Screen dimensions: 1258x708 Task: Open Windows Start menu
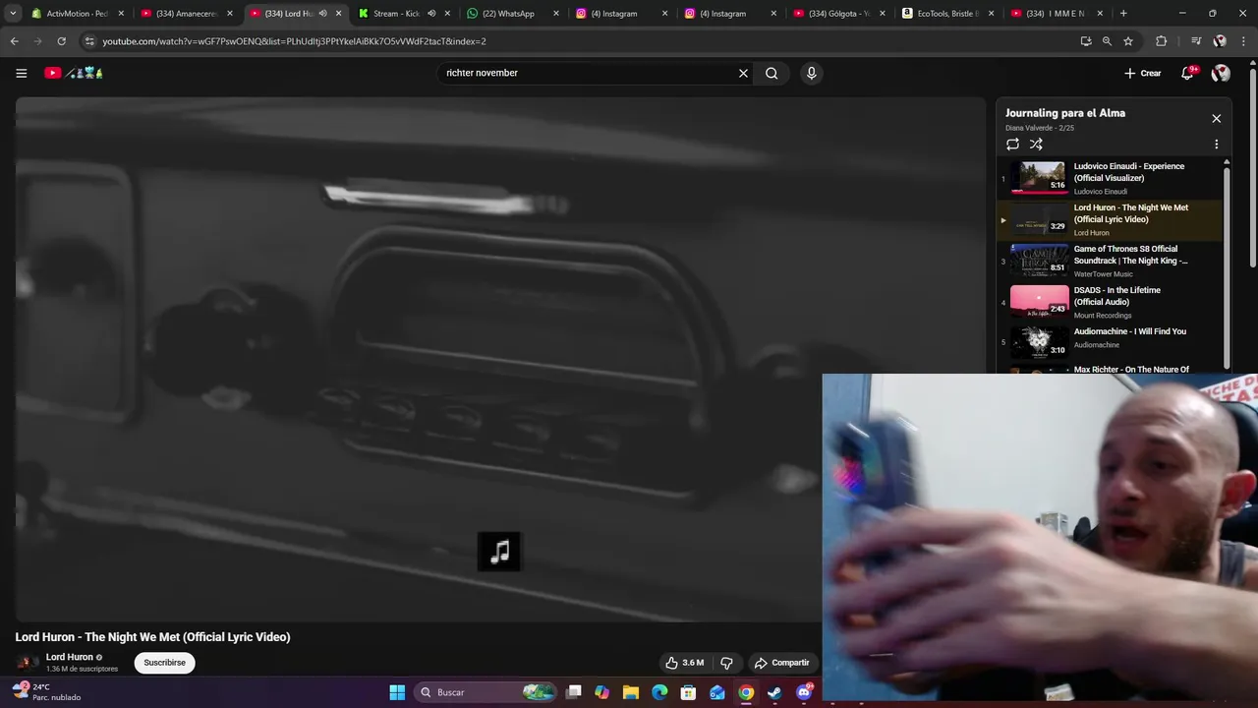point(397,692)
